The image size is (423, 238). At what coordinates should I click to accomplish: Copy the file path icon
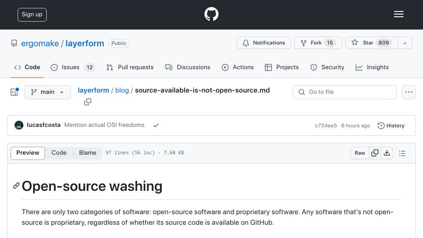click(88, 102)
